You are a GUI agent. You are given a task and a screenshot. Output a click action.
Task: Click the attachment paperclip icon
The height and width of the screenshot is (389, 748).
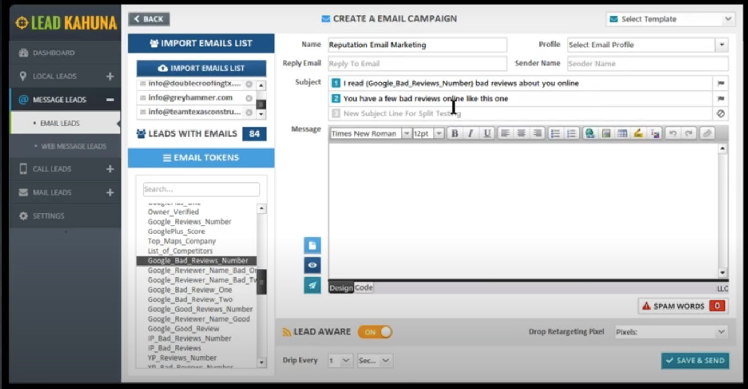click(707, 134)
